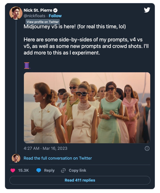Click the Reply text label
Viewport: 160px width, 193px height.
(49, 170)
